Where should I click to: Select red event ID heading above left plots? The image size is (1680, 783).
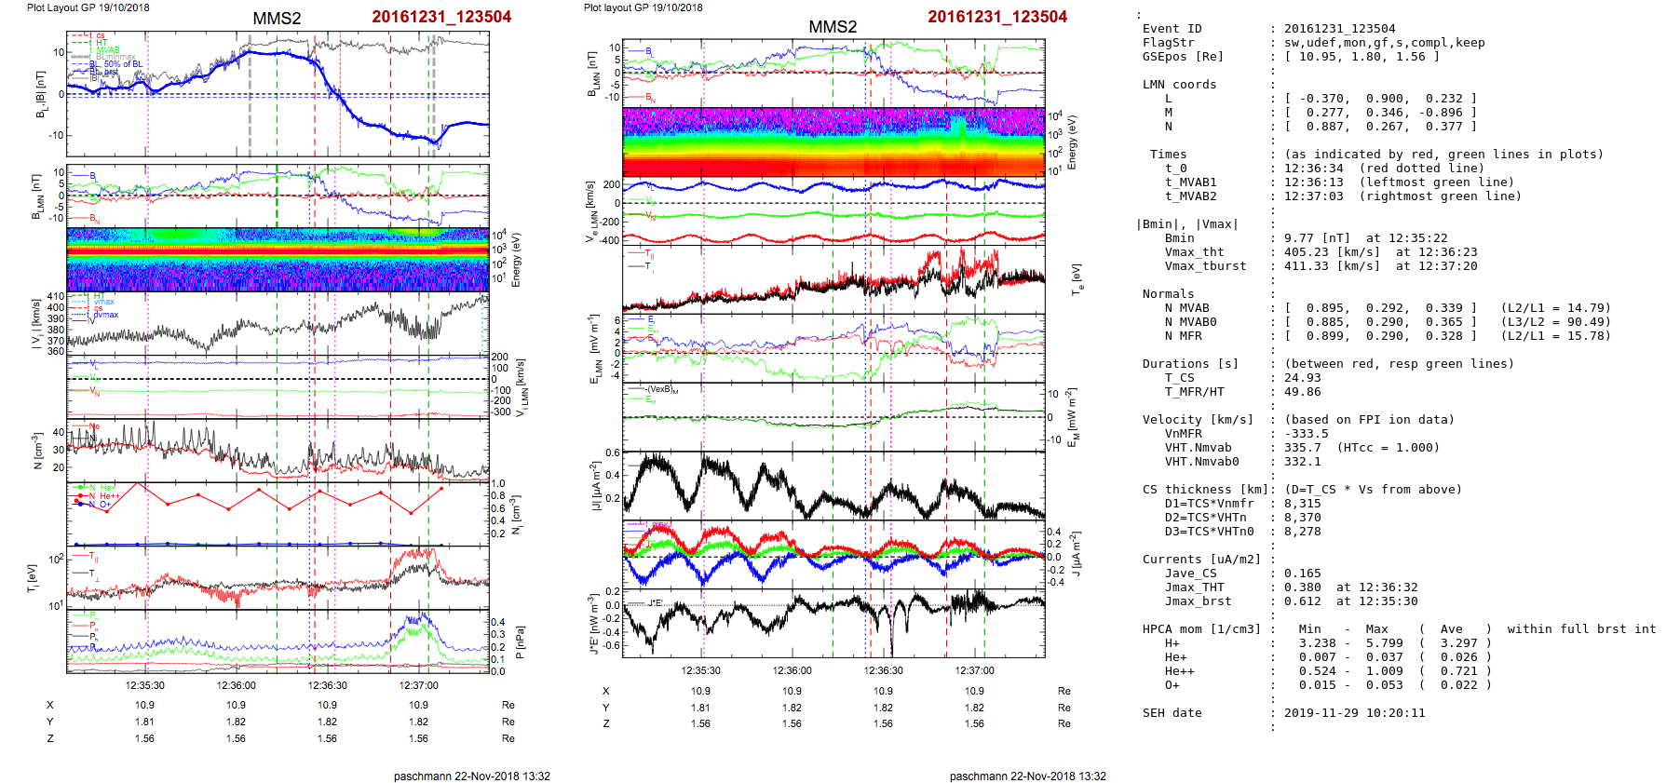coord(441,17)
